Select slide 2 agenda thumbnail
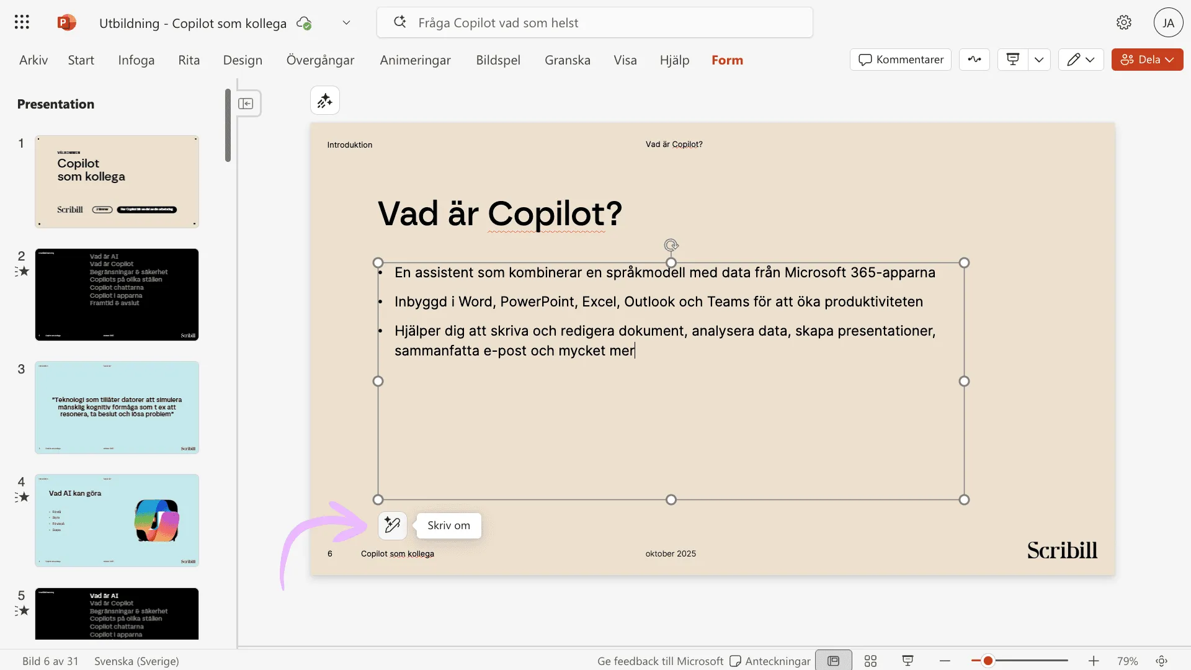 [x=117, y=295]
